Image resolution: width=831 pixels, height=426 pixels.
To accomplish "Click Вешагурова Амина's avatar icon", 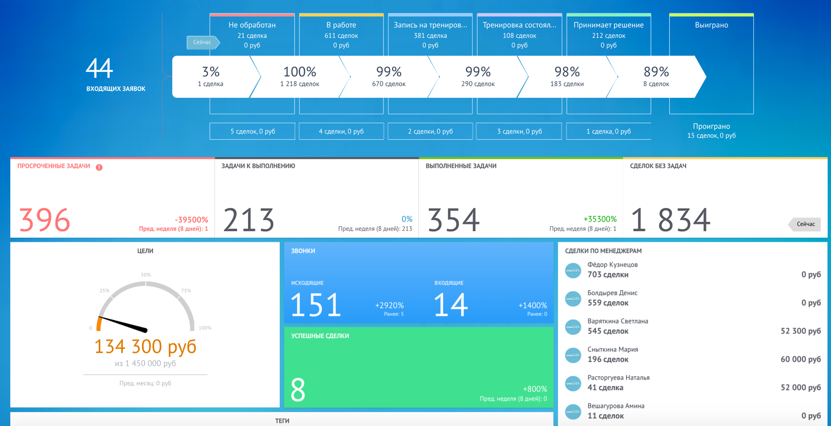I will coord(573,412).
